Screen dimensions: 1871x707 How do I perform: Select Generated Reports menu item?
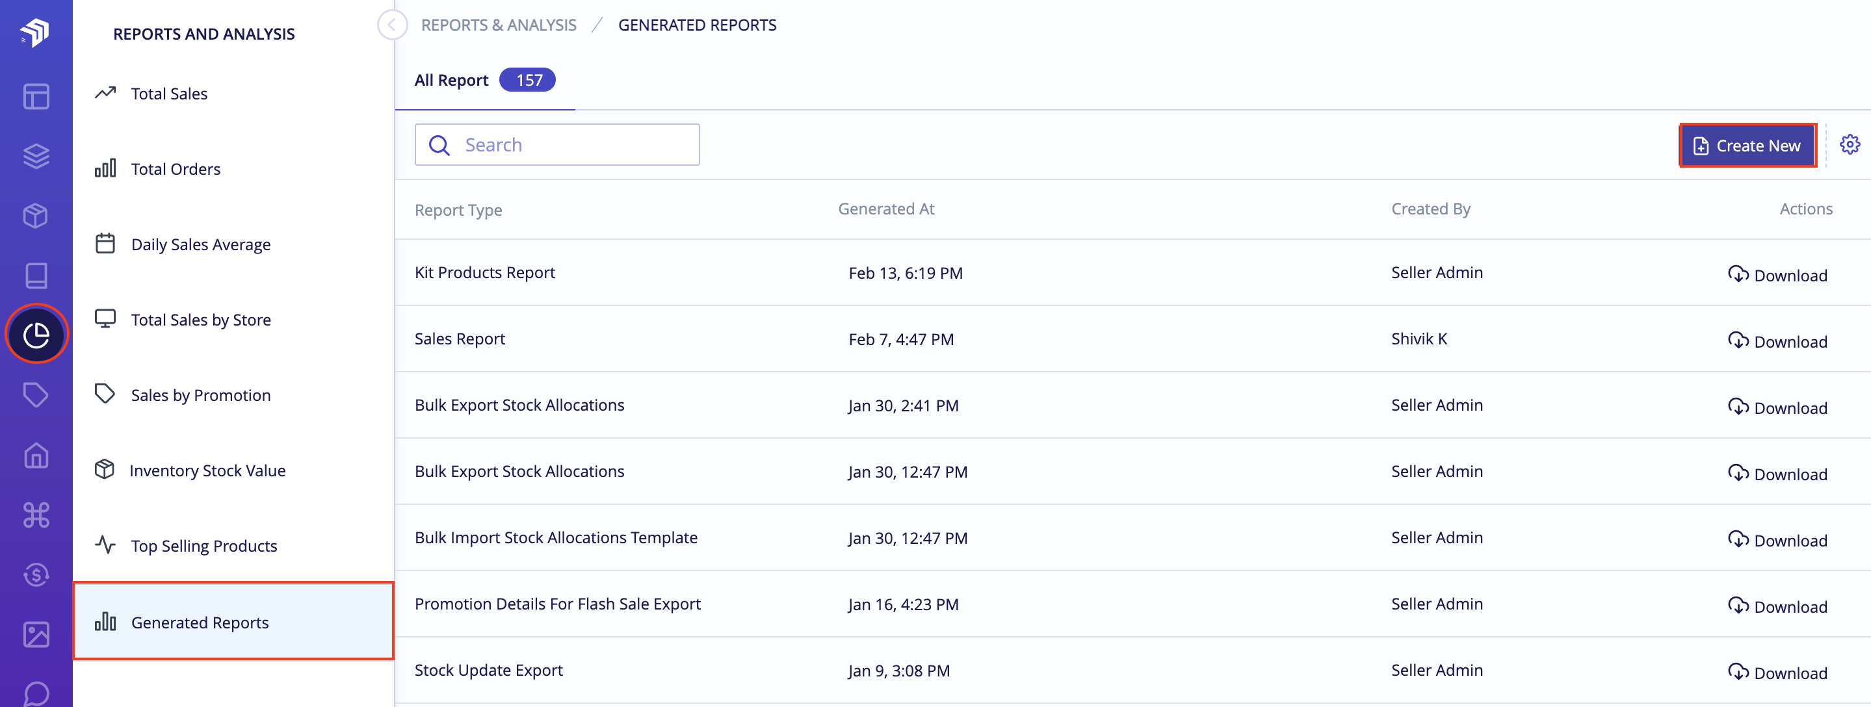pos(233,621)
